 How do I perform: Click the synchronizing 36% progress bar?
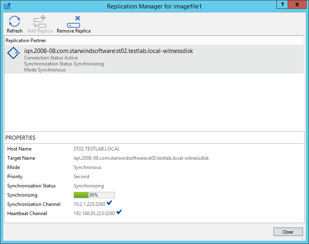[94, 195]
